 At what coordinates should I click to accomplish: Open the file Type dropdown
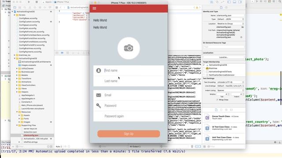[230, 19]
